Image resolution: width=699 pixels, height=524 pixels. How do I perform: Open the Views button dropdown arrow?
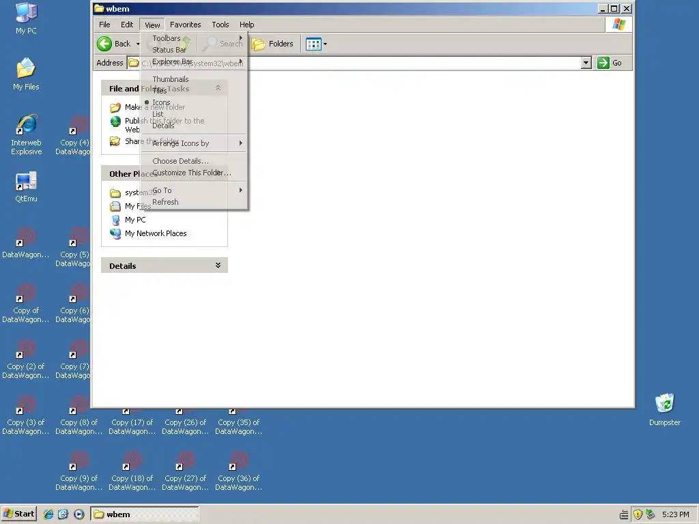pyautogui.click(x=325, y=44)
